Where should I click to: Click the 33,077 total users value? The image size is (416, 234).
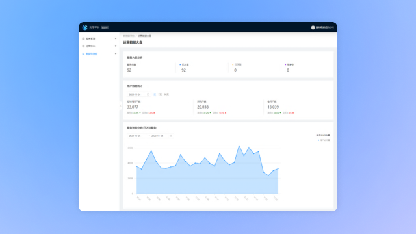pyautogui.click(x=133, y=107)
